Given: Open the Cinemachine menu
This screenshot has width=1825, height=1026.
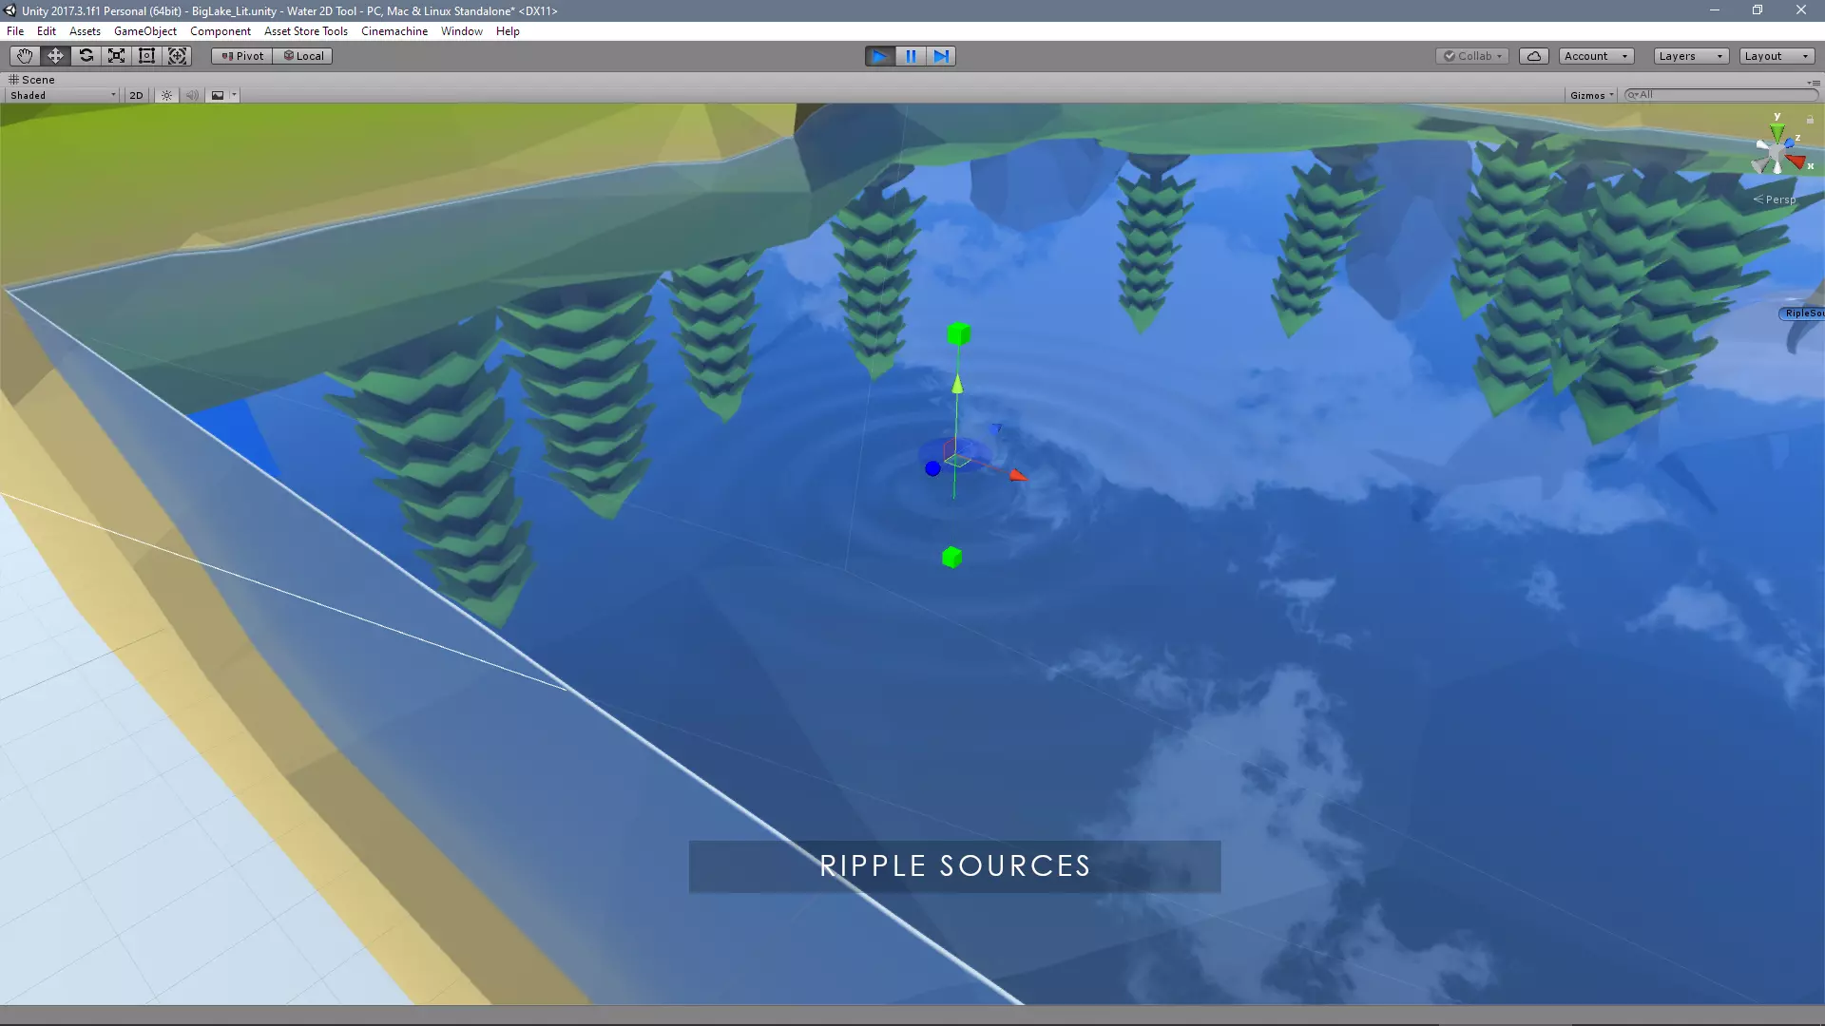Looking at the screenshot, I should (394, 31).
